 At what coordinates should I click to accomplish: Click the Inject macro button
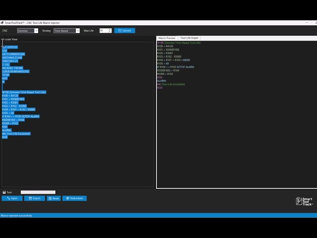[12, 198]
